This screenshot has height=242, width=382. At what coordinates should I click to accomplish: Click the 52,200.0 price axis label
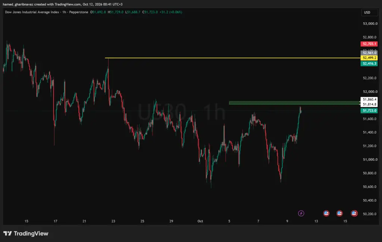click(x=370, y=78)
